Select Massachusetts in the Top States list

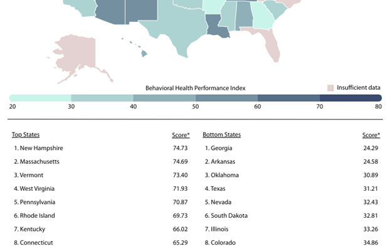(41, 162)
